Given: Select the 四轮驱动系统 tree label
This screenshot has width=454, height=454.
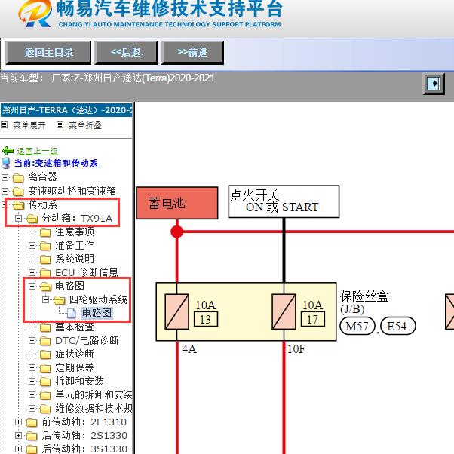Looking at the screenshot, I should 98,299.
